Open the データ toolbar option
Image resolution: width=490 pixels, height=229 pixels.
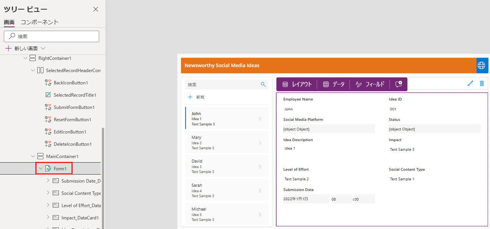tap(334, 84)
